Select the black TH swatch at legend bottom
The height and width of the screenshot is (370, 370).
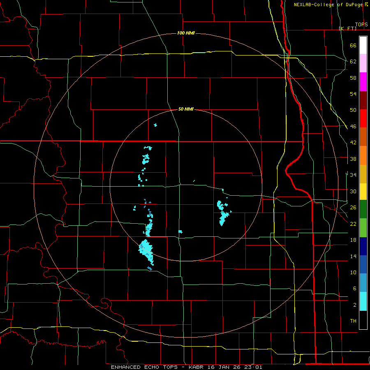click(363, 320)
